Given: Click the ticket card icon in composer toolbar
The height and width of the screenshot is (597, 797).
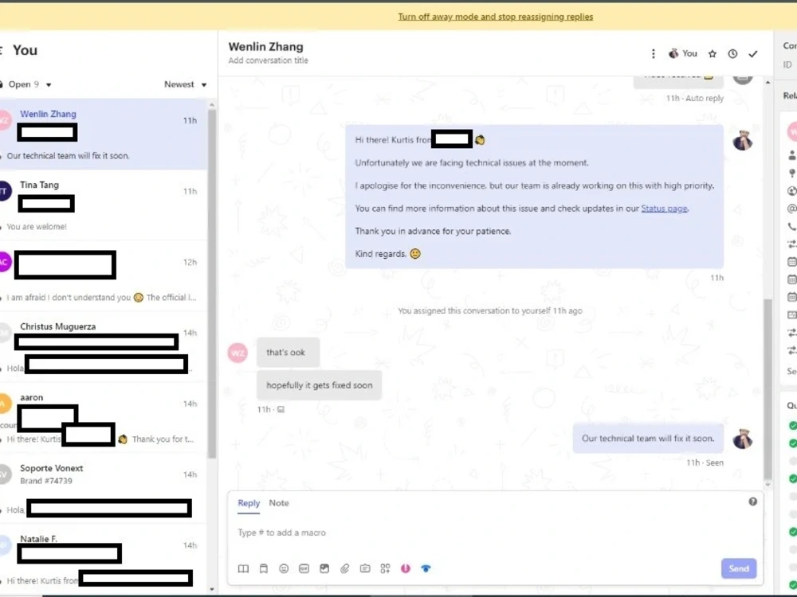Looking at the screenshot, I should pyautogui.click(x=365, y=568).
